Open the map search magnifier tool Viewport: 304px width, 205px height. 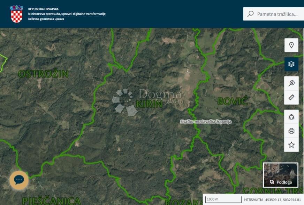pos(291,83)
